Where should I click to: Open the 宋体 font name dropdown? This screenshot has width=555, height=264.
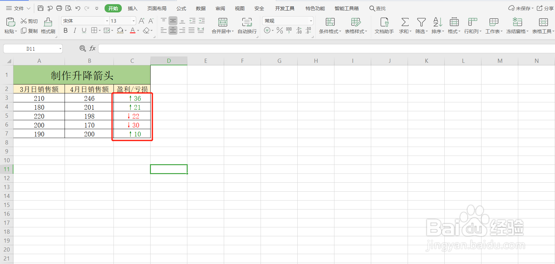pos(107,21)
